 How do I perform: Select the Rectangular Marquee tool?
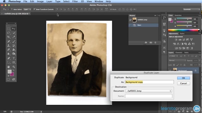point(9,29)
